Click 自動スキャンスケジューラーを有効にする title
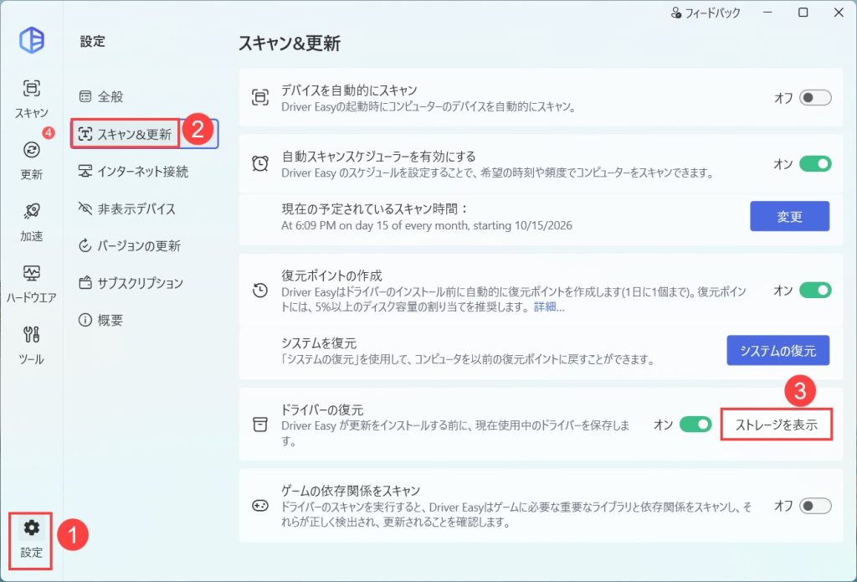 coord(379,157)
